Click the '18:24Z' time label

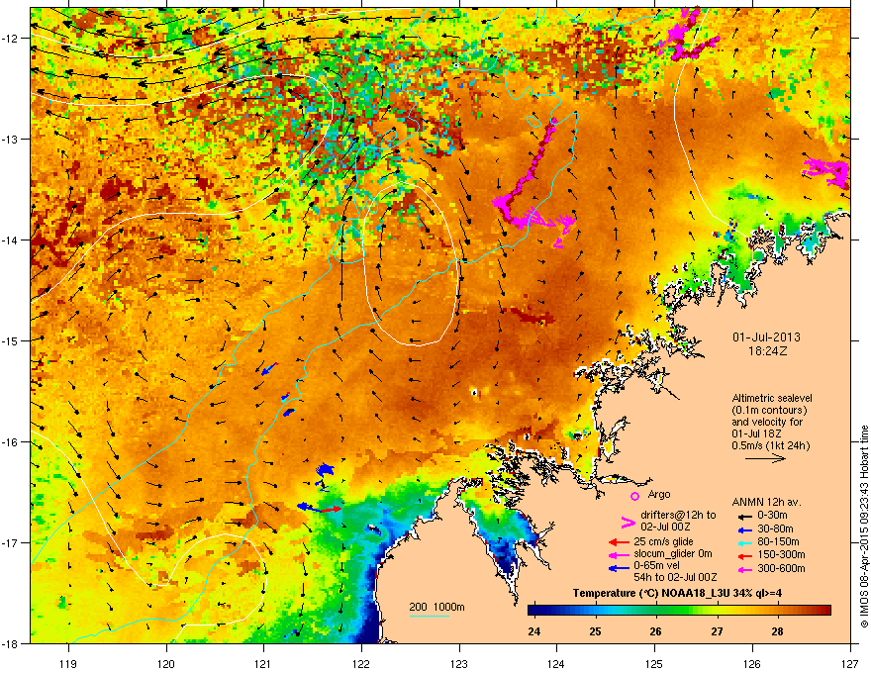(x=767, y=351)
